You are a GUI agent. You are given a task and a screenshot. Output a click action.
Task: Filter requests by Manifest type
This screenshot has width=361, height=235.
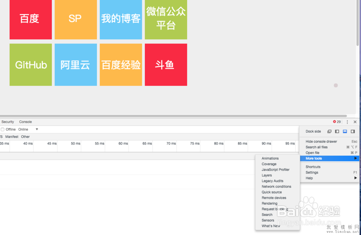click(12, 137)
